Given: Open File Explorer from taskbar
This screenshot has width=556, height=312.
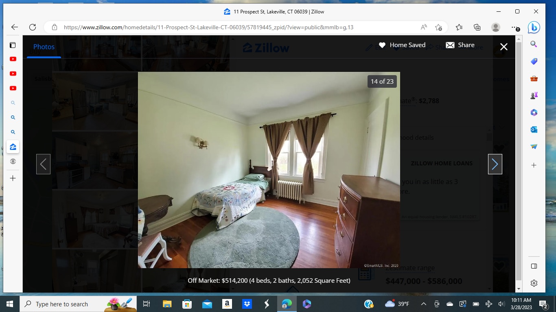Looking at the screenshot, I should (x=167, y=304).
